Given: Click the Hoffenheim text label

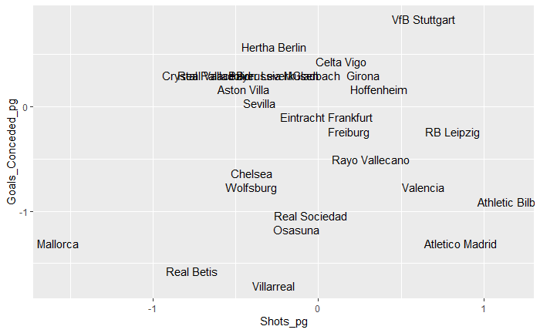Looking at the screenshot, I should click(378, 90).
